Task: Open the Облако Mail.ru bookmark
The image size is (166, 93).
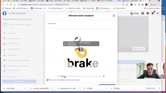Action: pos(119,8)
